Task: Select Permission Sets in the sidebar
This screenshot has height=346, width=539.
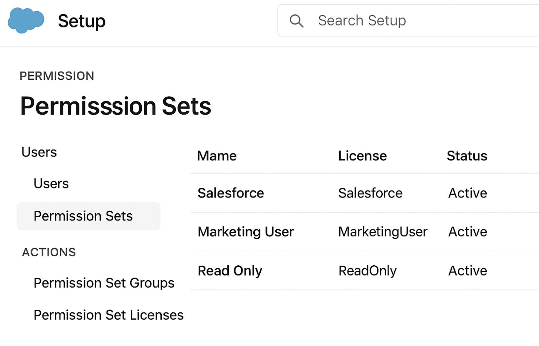Action: pyautogui.click(x=83, y=216)
